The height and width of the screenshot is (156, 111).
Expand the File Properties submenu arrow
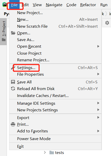tap(98, 74)
